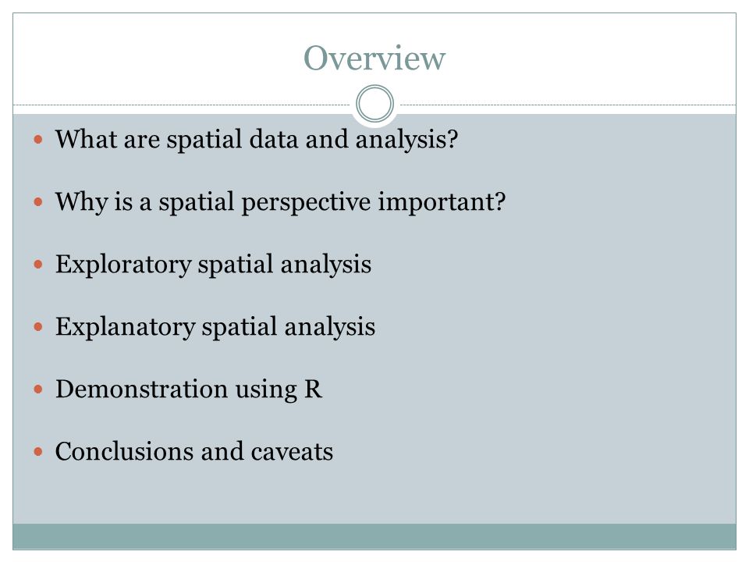
Task: Click the bullet dot beside 'Exploratory spatial analysis'
Action: coord(38,265)
